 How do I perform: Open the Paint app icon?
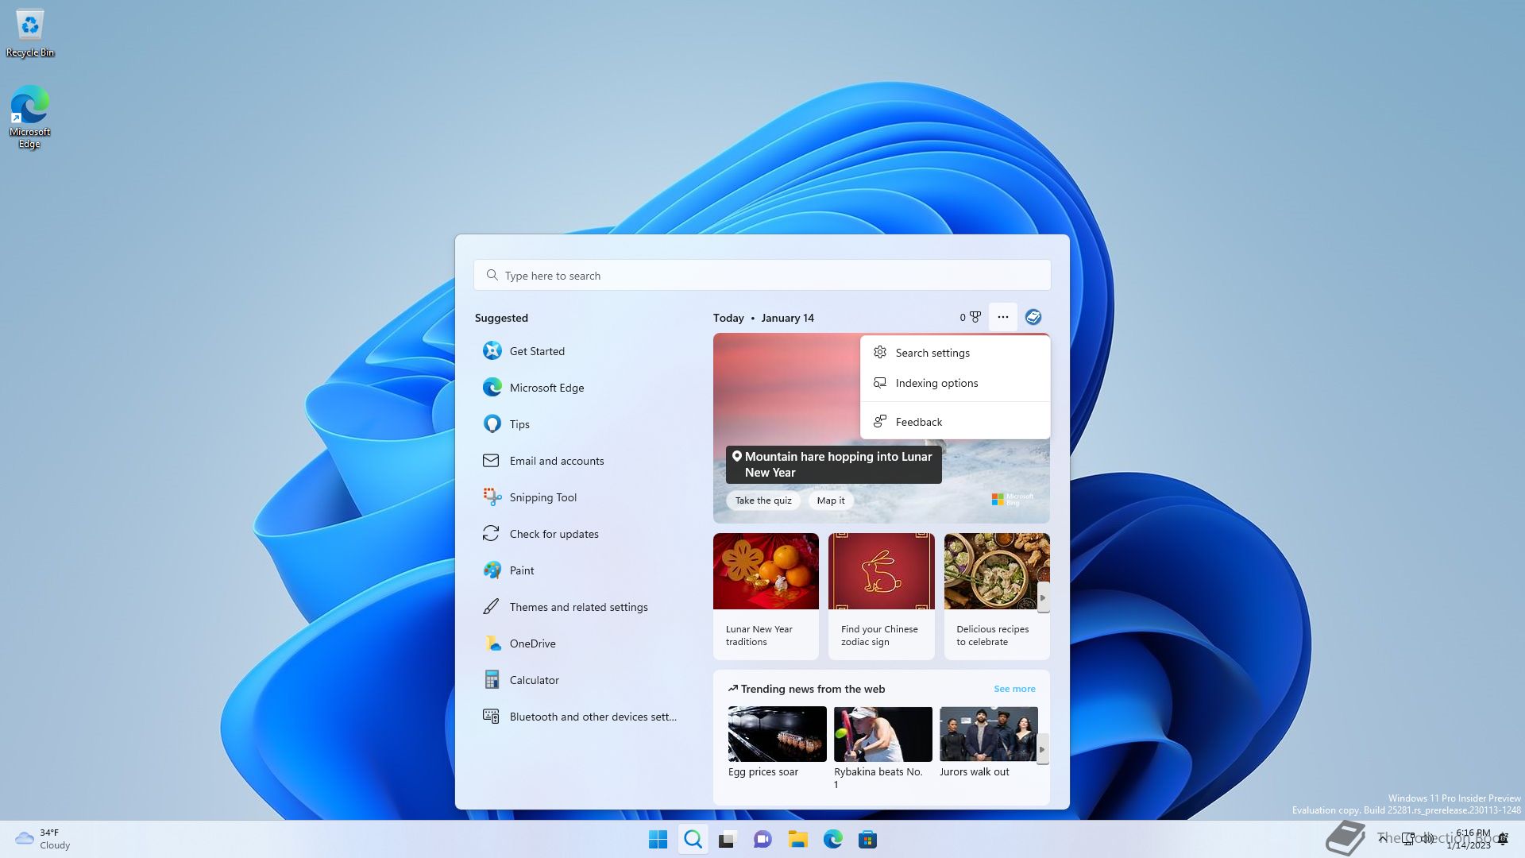(x=492, y=570)
